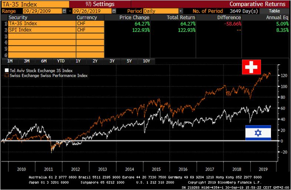Click empty currency field in row 3
Screen dimensions: 291x190
click(90, 36)
